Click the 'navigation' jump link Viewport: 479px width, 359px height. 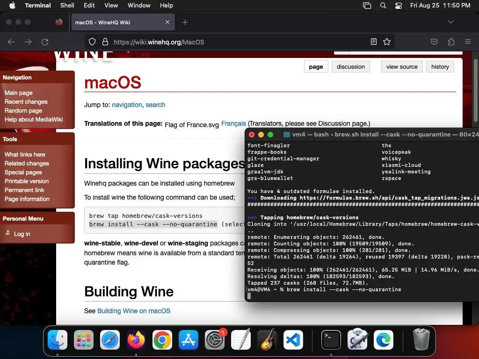point(127,105)
